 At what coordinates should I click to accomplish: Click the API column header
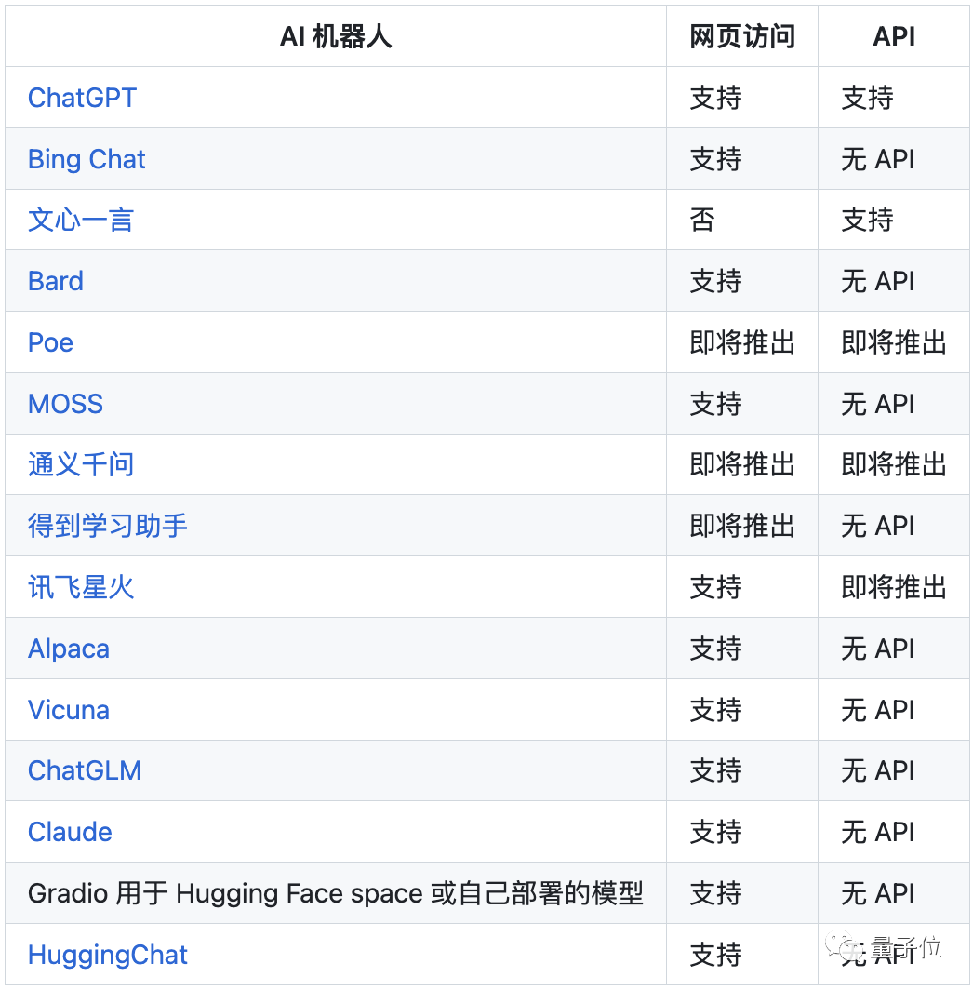[894, 36]
